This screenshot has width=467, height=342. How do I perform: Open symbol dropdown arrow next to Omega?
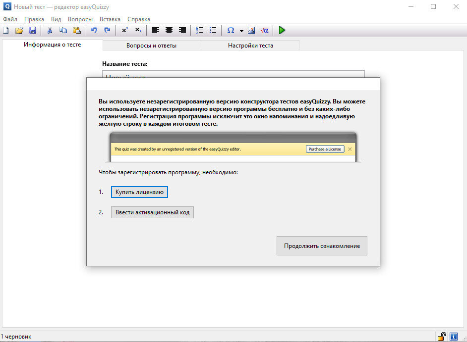(x=241, y=31)
